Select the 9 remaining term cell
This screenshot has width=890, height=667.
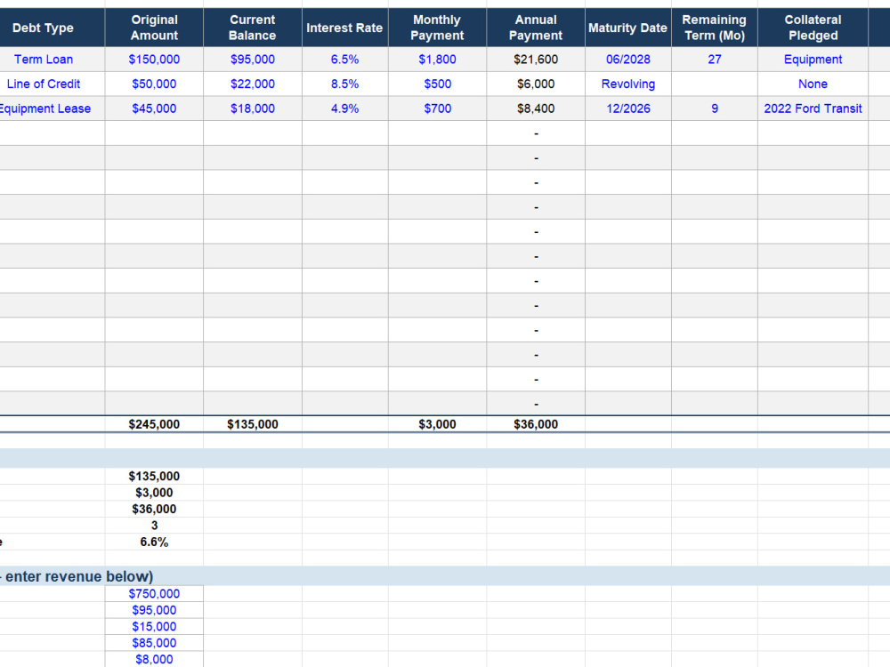(x=714, y=108)
